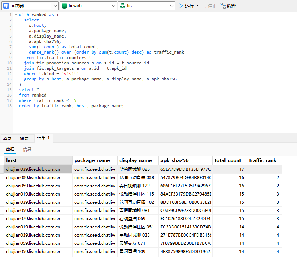Image resolution: width=297 pixels, height=257 pixels.
Task: Switch to the 消息 tab
Action: pyautogui.click(x=7, y=138)
